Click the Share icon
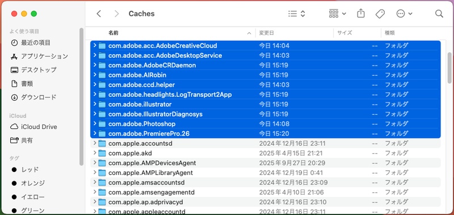Viewport: 454px width, 215px height. tap(361, 13)
